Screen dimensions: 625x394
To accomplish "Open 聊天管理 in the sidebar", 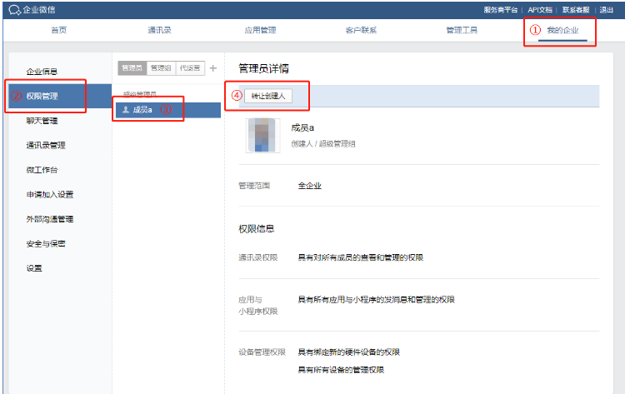I will [x=42, y=121].
